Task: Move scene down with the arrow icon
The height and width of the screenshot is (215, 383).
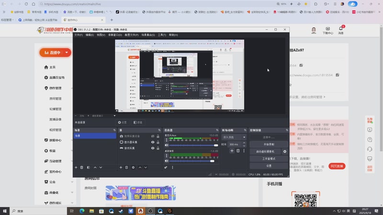Action: click(x=101, y=168)
